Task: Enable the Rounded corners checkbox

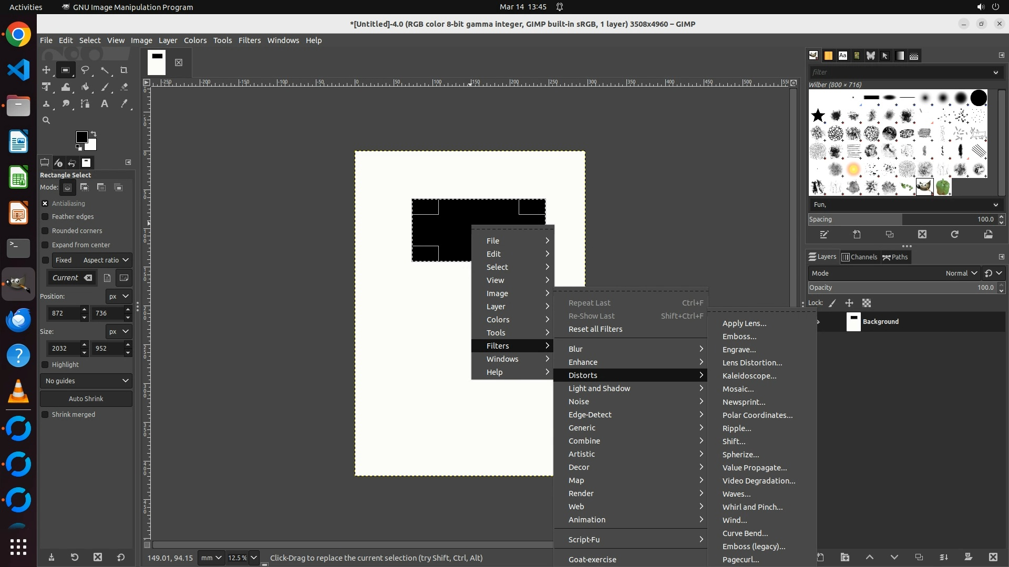Action: pos(45,230)
